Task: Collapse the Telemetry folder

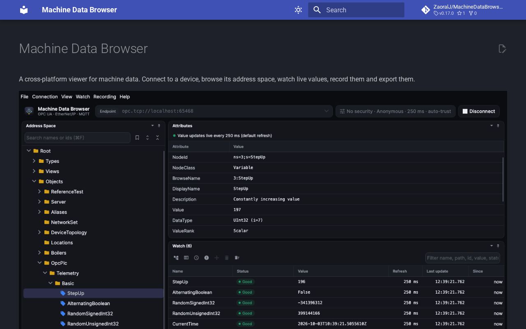Action: click(45, 273)
